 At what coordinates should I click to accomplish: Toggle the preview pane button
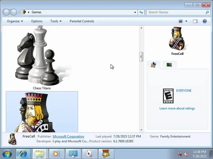pyautogui.click(x=195, y=21)
